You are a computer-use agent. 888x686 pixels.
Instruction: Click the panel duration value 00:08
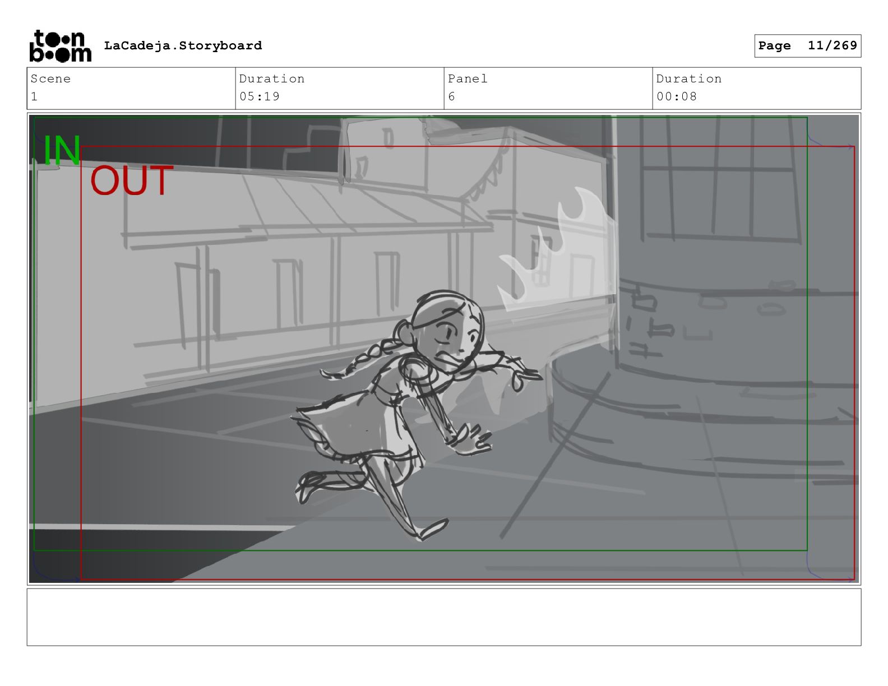[677, 96]
